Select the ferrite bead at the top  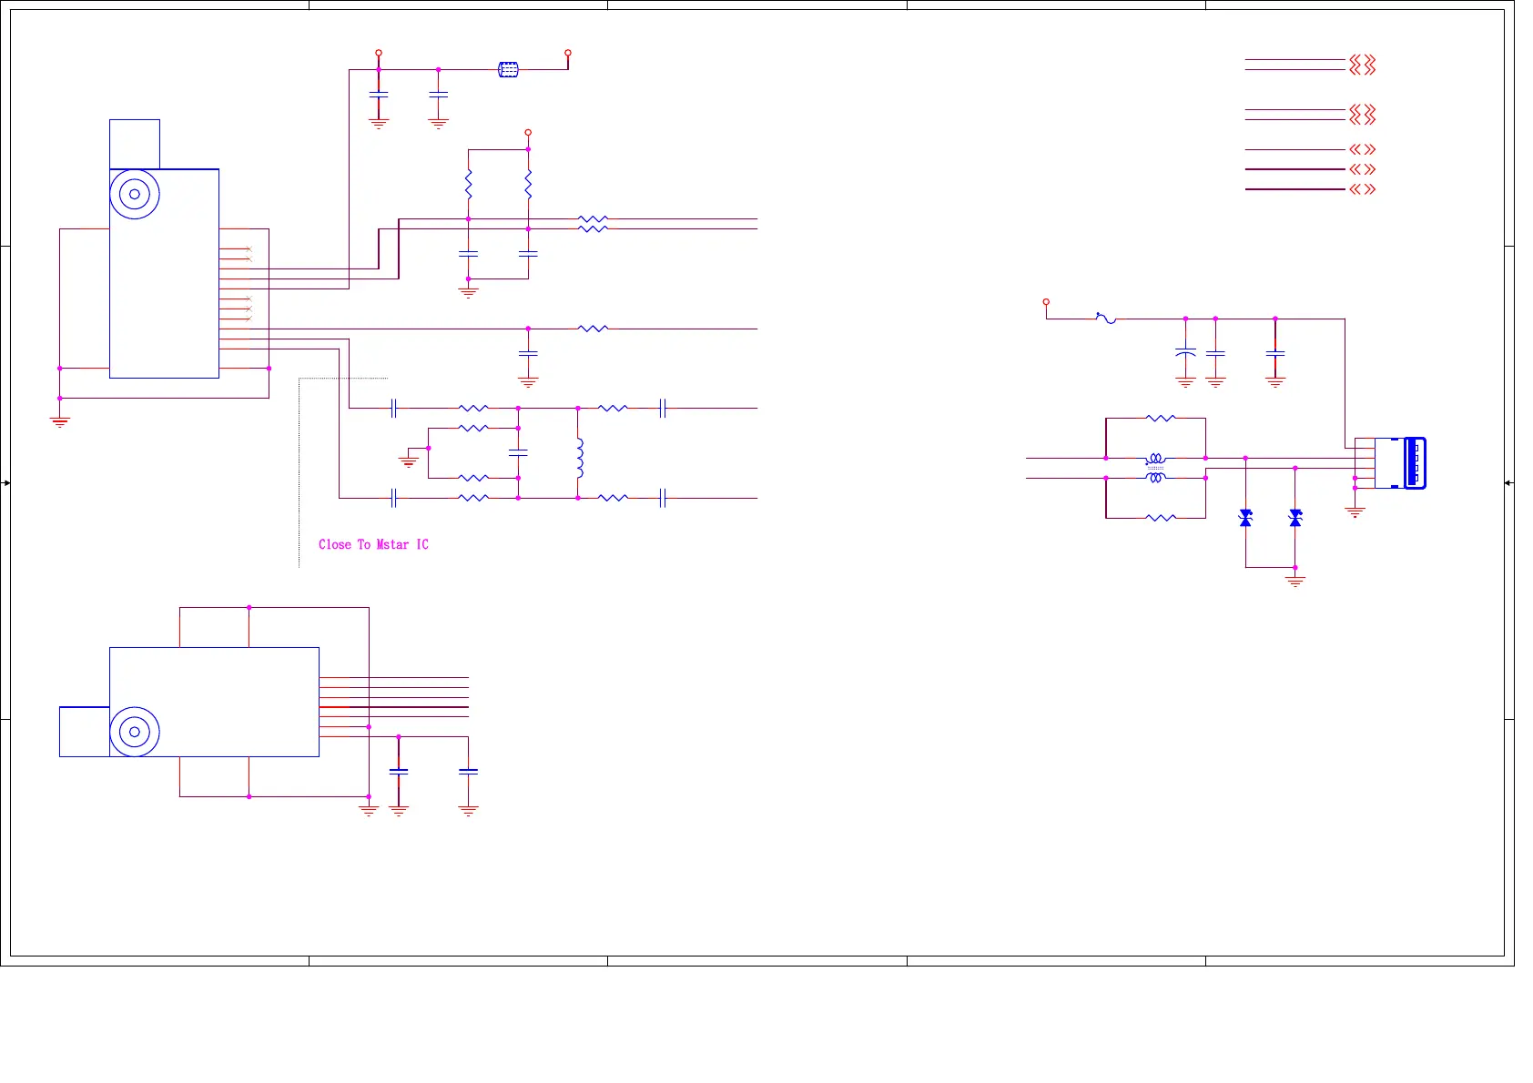508,69
